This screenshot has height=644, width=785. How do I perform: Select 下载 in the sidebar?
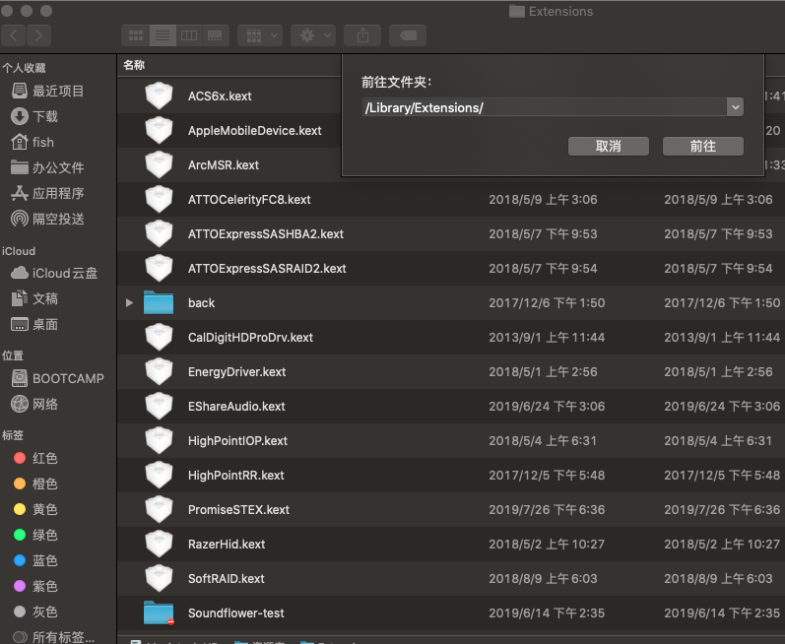(45, 116)
